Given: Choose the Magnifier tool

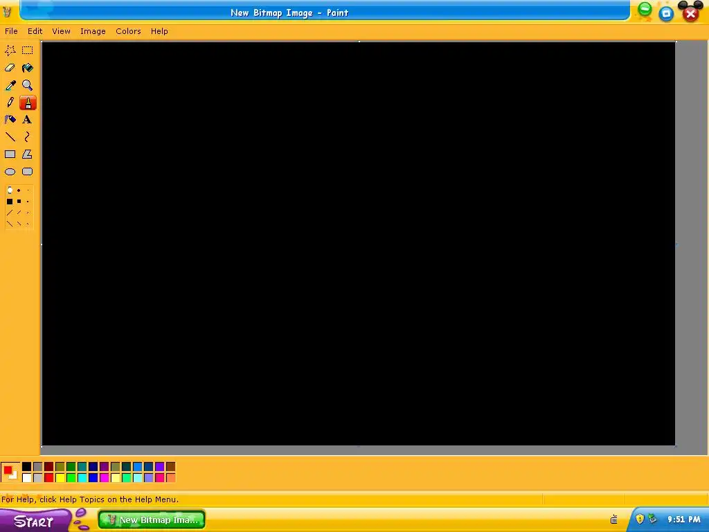Looking at the screenshot, I should (28, 85).
